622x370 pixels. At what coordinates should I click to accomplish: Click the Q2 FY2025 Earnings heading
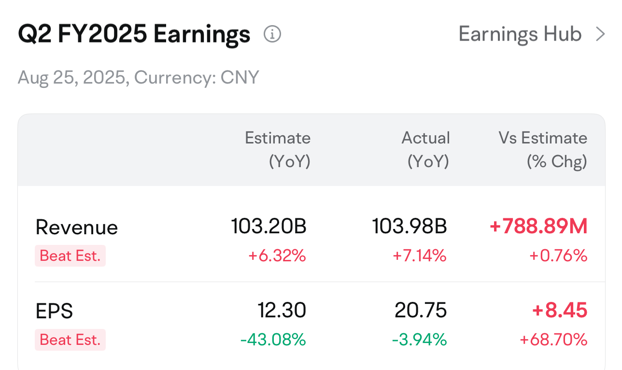[134, 34]
